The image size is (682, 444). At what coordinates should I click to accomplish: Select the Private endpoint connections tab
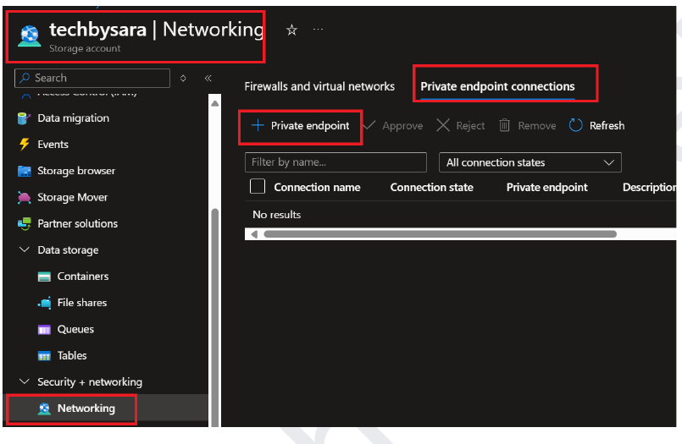(x=497, y=86)
